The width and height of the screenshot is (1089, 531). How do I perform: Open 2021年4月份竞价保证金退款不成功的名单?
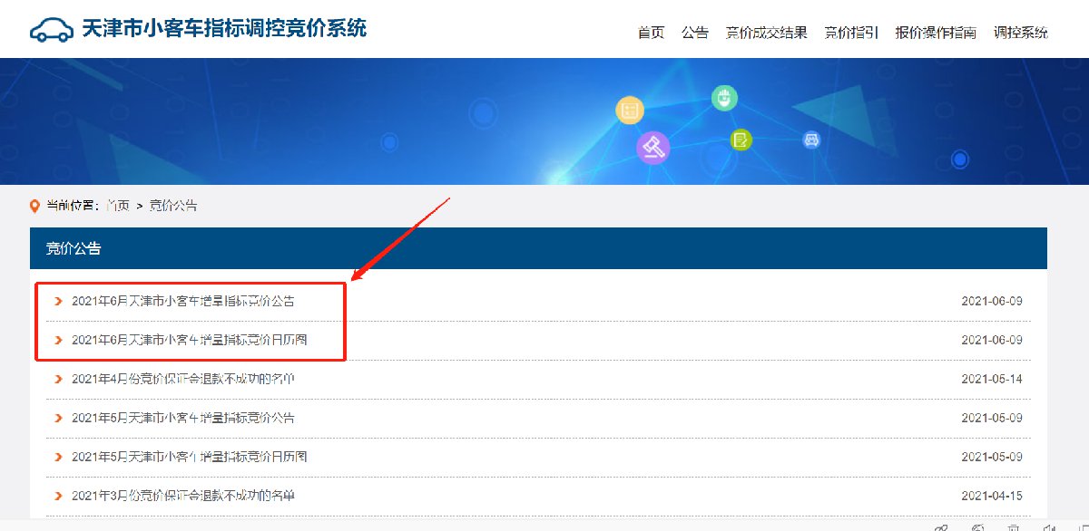coord(183,379)
